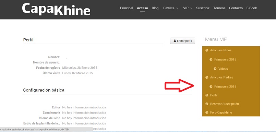The image size is (276, 132).
Task: Click the Idioma del sitio label
Action: pos(49,118)
